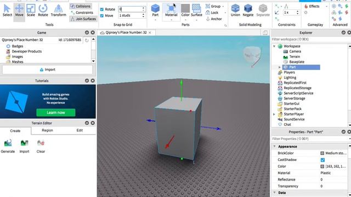The height and width of the screenshot is (197, 351).
Task: Switch to Terrain Editor Edit tab
Action: (80, 130)
